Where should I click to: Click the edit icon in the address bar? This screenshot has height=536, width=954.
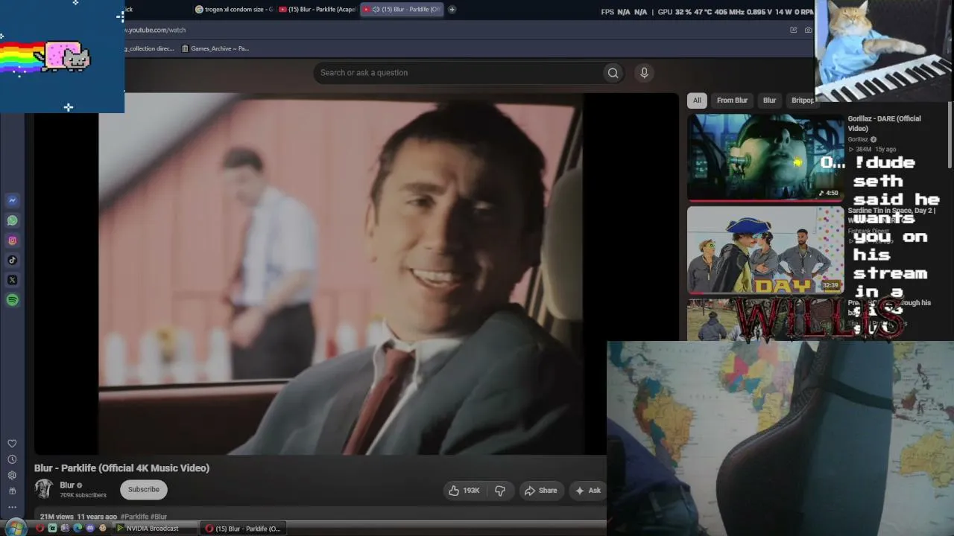coord(793,30)
